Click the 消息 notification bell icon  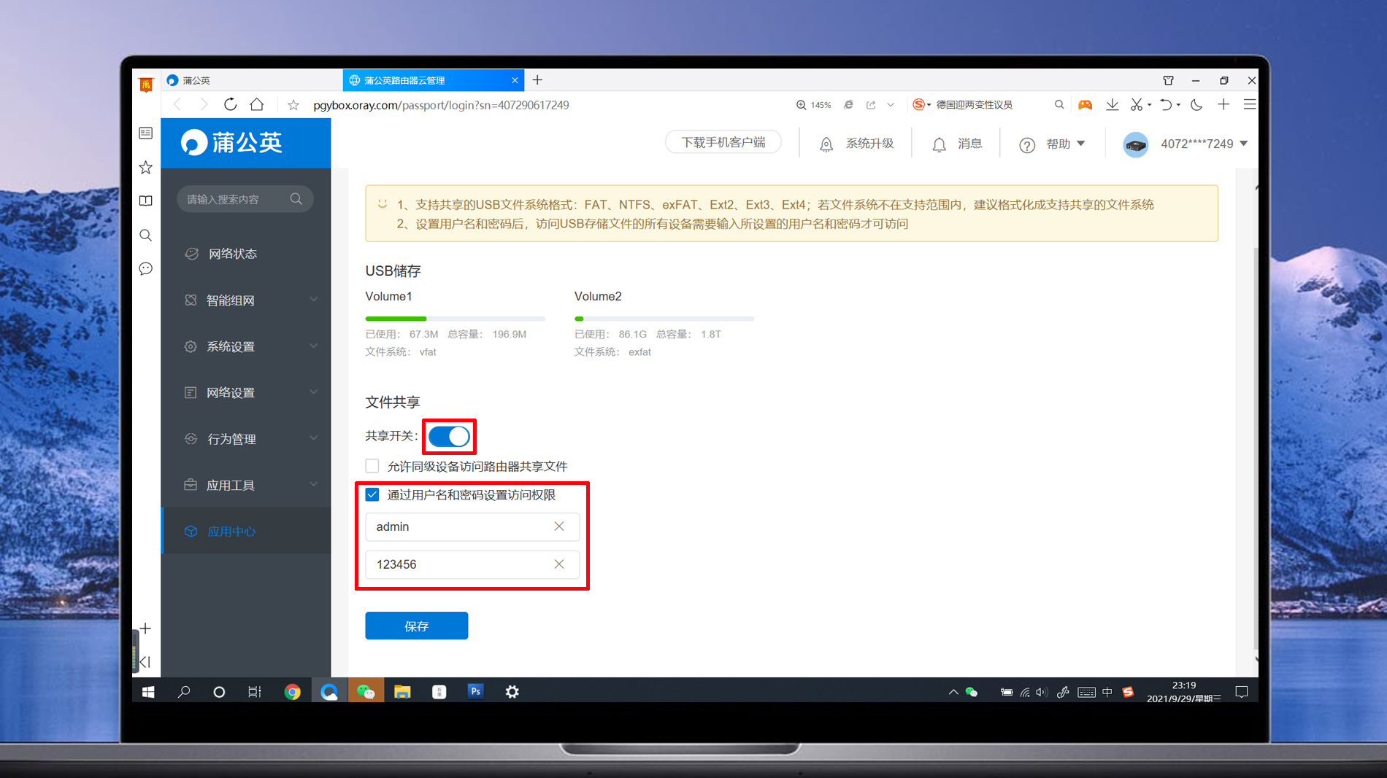(x=940, y=144)
